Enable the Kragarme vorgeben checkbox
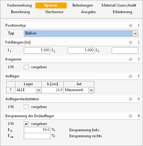 [x=26, y=67]
